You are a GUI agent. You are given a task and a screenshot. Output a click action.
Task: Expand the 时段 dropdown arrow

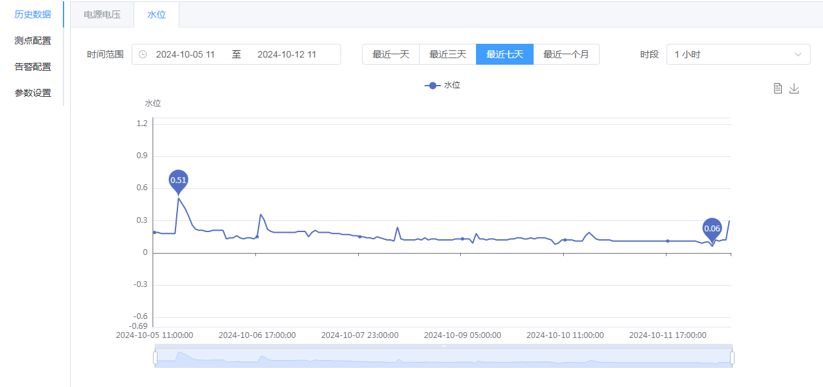(798, 54)
